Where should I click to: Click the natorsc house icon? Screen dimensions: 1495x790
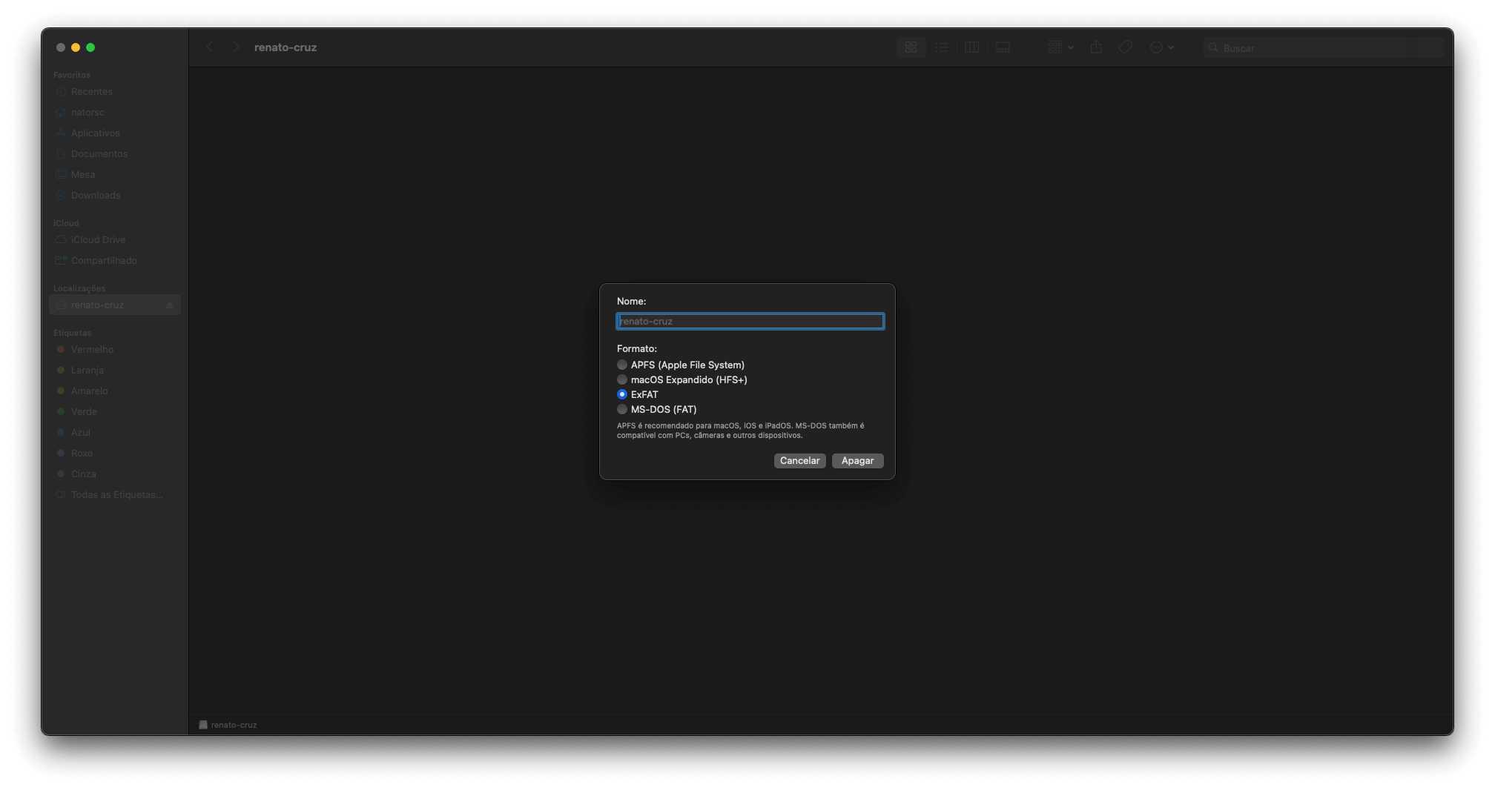click(x=61, y=113)
